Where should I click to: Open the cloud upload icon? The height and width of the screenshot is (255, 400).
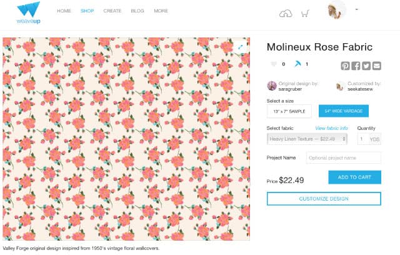pyautogui.click(x=286, y=14)
